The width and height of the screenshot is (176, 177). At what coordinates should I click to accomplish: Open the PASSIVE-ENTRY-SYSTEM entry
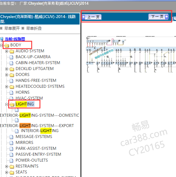pyautogui.click(x=38, y=154)
